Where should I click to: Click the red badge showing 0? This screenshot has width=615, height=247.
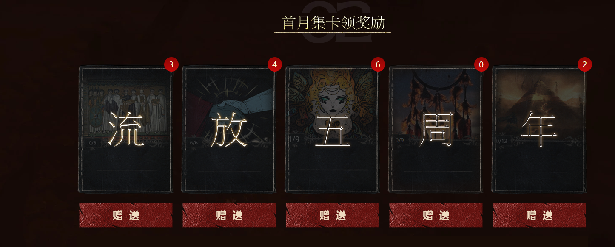click(x=481, y=65)
